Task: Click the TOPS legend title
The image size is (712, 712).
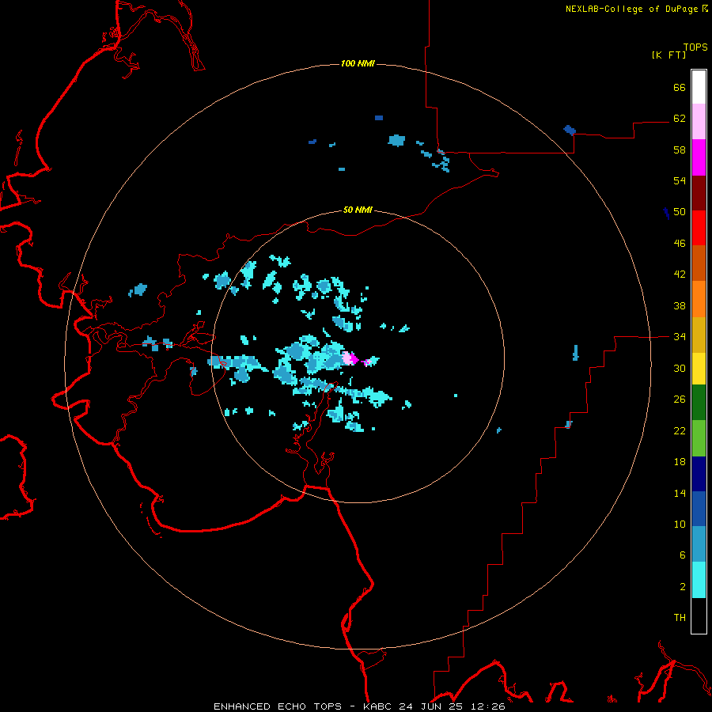Action: (695, 47)
